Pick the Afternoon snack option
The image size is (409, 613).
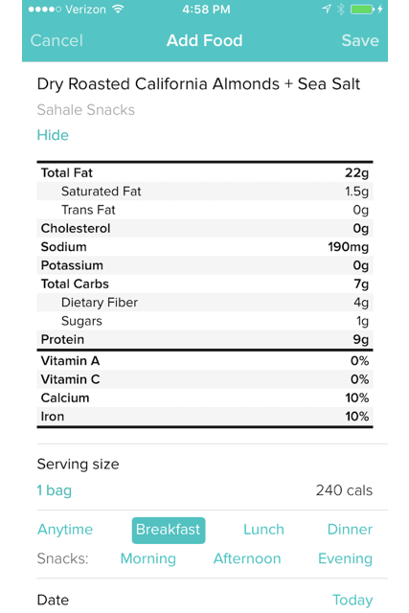tap(247, 558)
